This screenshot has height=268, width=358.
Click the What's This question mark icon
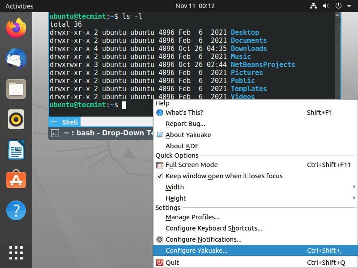click(x=160, y=113)
